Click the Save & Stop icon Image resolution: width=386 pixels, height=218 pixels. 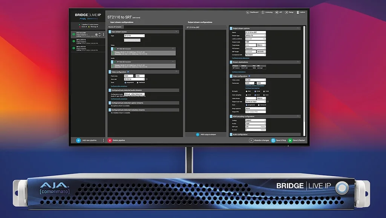[x=273, y=140]
